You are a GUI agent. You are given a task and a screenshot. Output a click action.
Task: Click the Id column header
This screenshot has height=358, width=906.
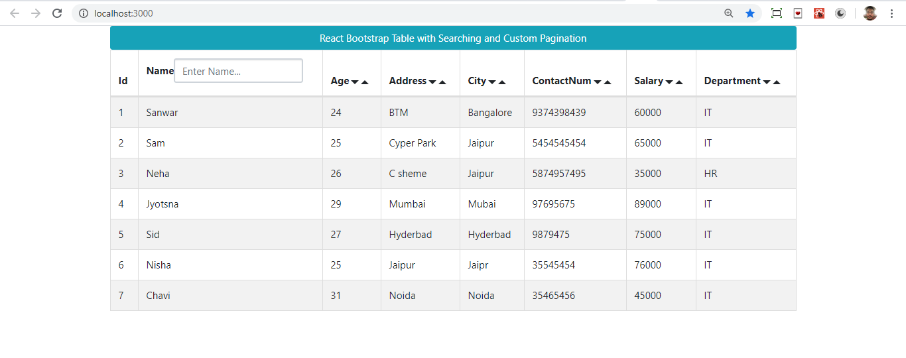[123, 81]
